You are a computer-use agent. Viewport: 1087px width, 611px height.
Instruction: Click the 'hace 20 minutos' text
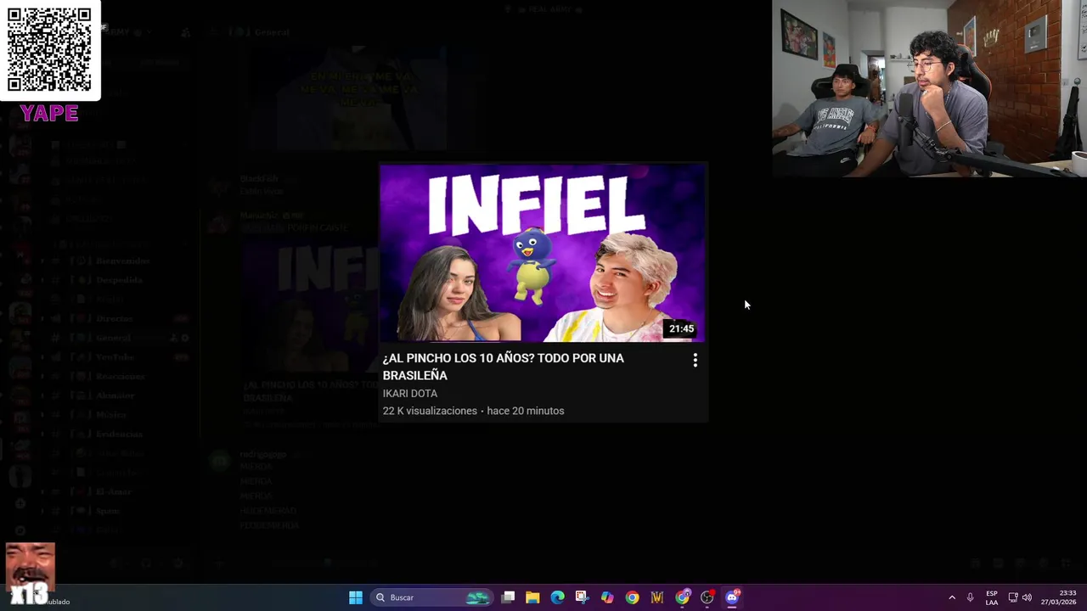(526, 411)
